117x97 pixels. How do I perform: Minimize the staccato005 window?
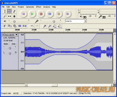(x=106, y=3)
